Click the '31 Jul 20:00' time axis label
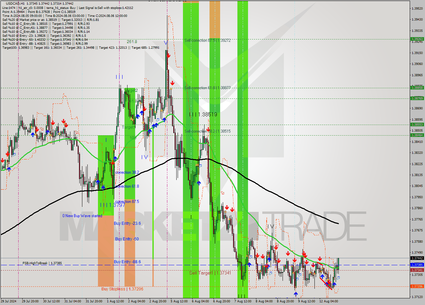 pos(94,301)
